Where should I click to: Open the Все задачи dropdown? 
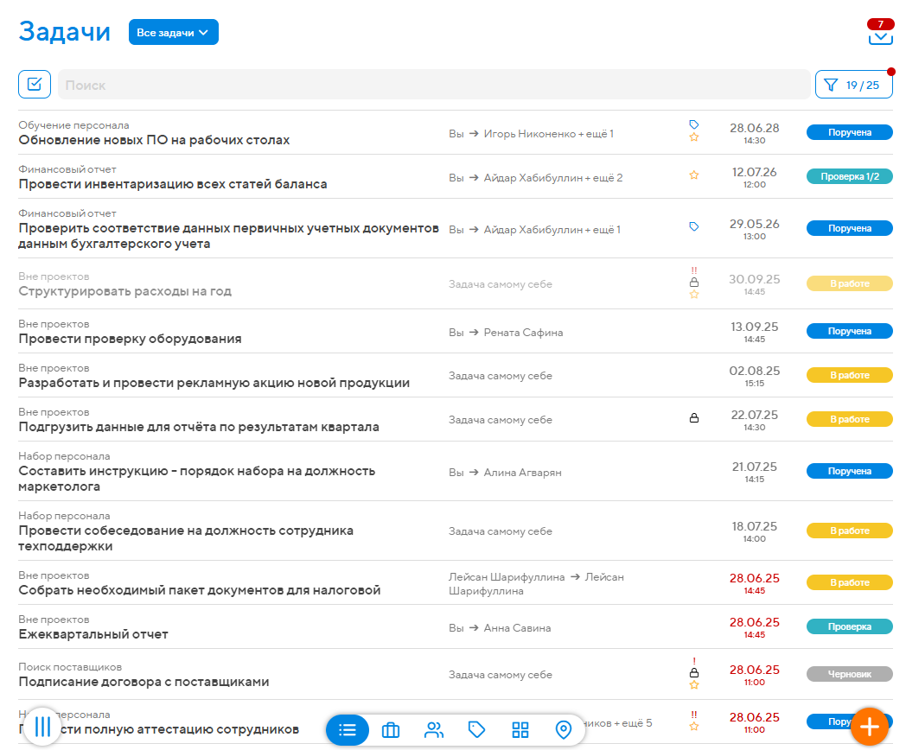click(x=174, y=31)
